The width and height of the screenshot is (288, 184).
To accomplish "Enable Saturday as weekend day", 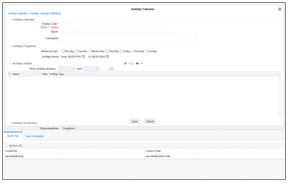I will pyautogui.click(x=132, y=51).
